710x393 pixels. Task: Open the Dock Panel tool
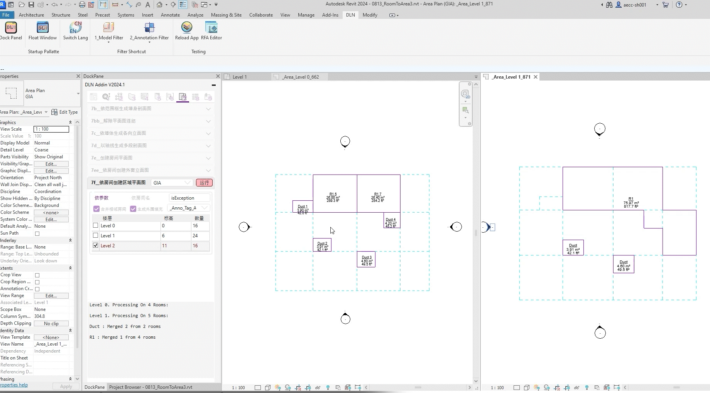pyautogui.click(x=11, y=31)
